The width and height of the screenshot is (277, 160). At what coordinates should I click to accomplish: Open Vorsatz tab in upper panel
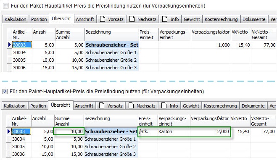111,19
